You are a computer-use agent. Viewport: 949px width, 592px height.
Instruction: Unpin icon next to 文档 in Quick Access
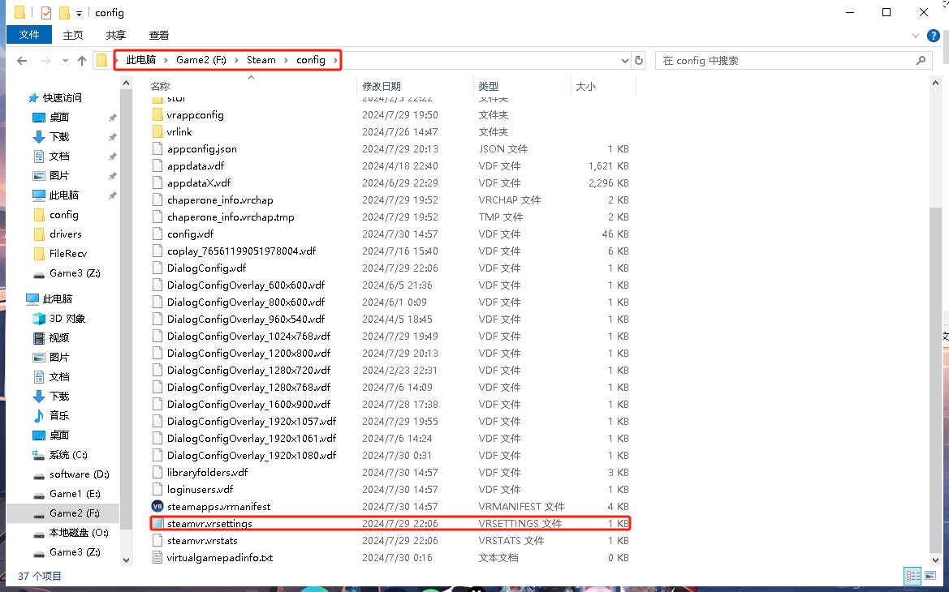pos(112,157)
